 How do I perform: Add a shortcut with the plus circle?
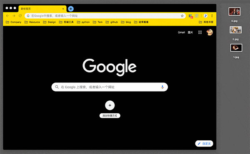coord(110,105)
